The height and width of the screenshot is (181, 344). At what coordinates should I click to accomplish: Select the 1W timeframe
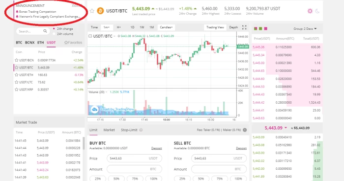(x=142, y=27)
